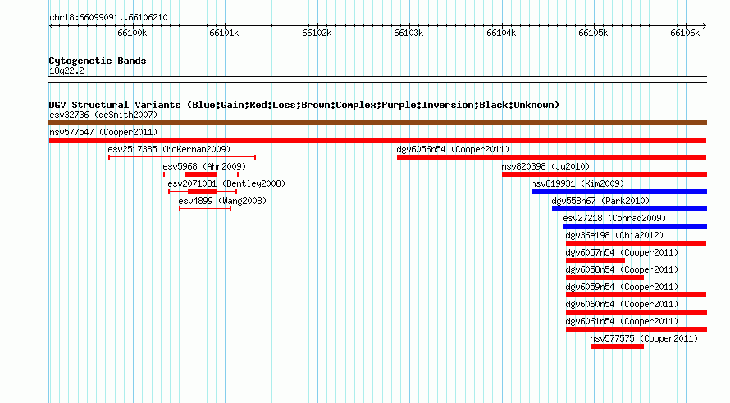Click the esv32736 (deSmith2007) label
Viewport: 730px width, 403px height.
(103, 115)
